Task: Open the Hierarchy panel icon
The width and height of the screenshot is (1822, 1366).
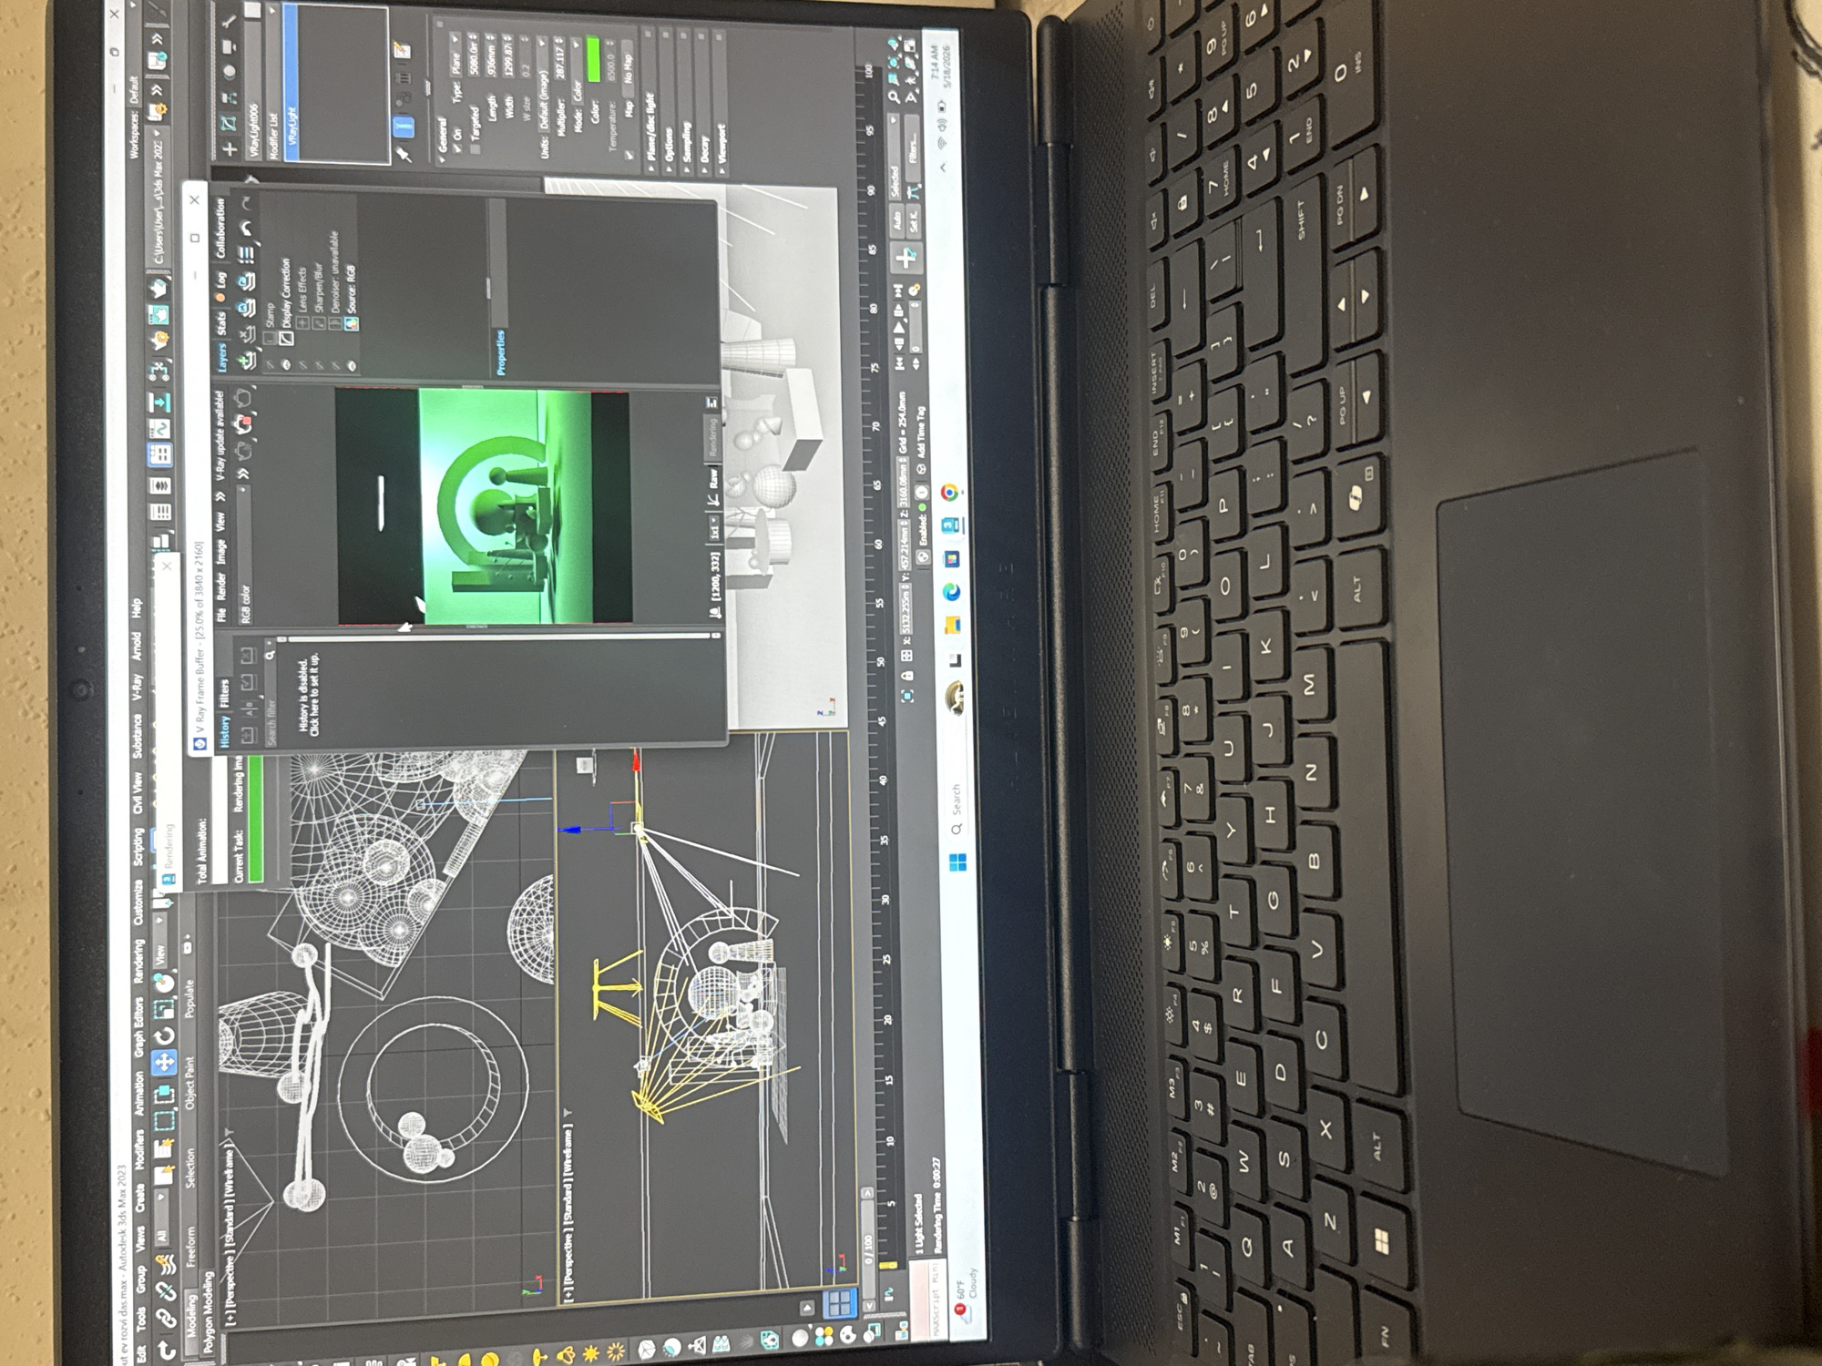Action: [x=230, y=98]
